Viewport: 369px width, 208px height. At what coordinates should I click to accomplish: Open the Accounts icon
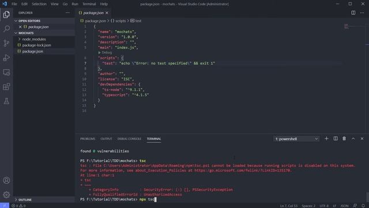click(x=6, y=180)
